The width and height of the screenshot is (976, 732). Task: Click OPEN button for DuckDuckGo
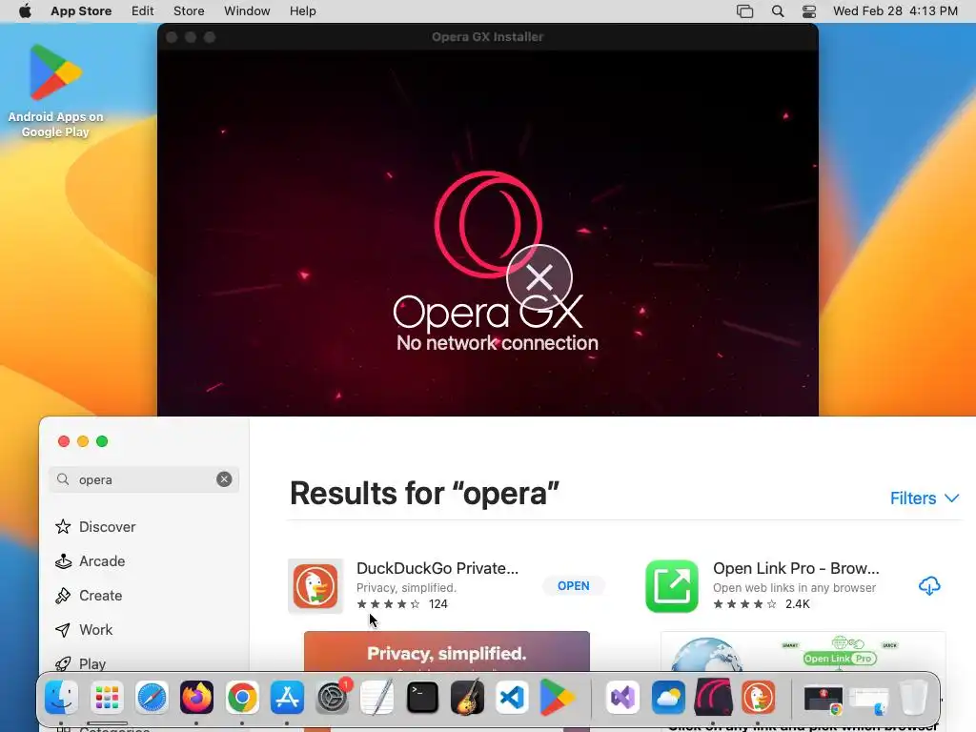(573, 586)
